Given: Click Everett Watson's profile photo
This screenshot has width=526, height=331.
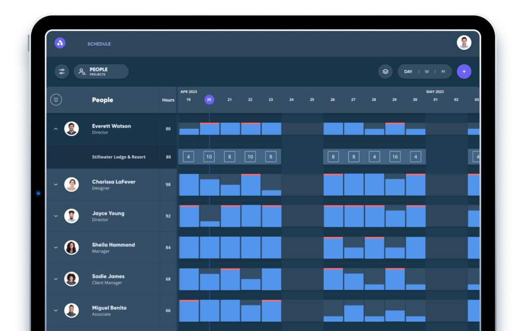Looking at the screenshot, I should 71,129.
